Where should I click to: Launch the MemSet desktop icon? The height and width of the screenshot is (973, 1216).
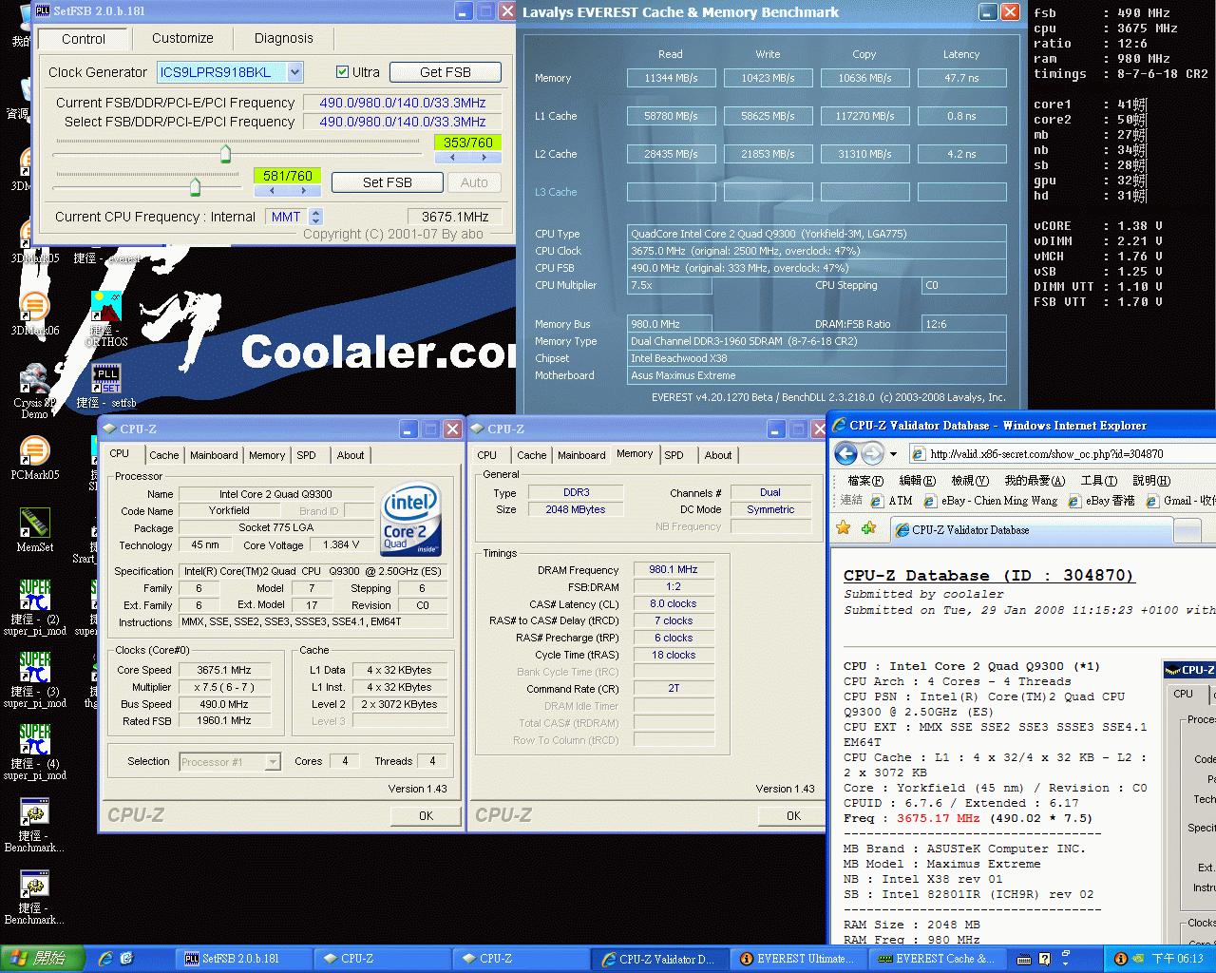[35, 524]
